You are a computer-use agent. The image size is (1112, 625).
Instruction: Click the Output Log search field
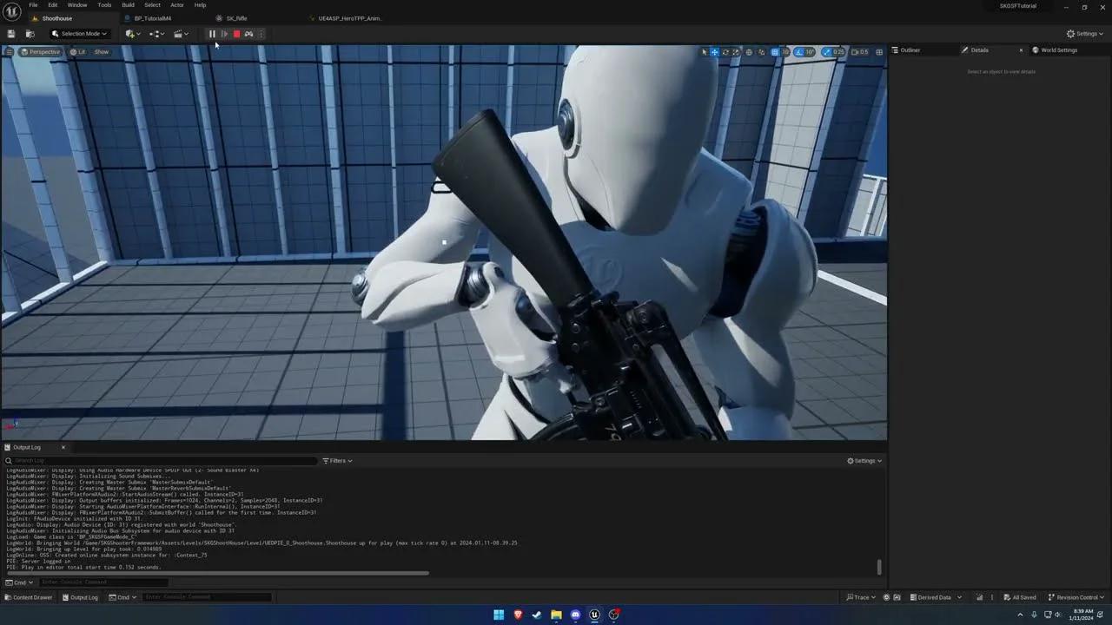click(x=161, y=461)
